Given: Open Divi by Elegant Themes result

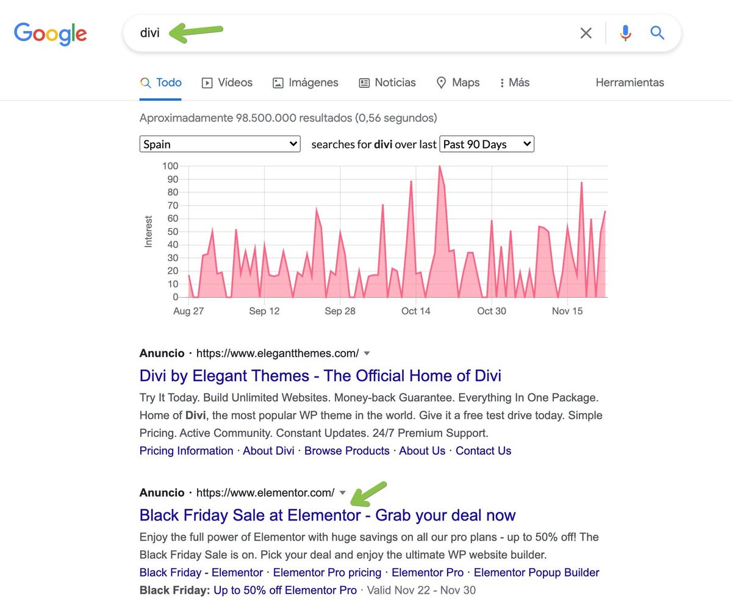Looking at the screenshot, I should coord(320,375).
